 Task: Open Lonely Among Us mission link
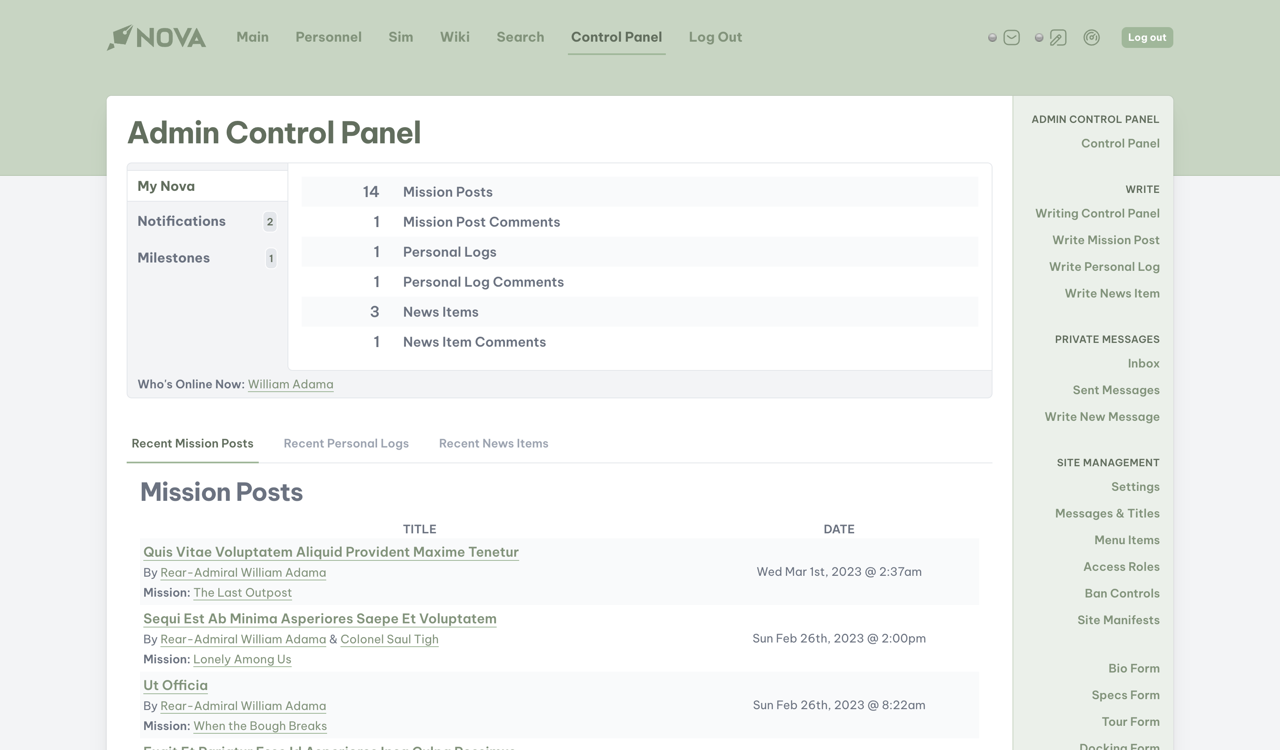(242, 659)
